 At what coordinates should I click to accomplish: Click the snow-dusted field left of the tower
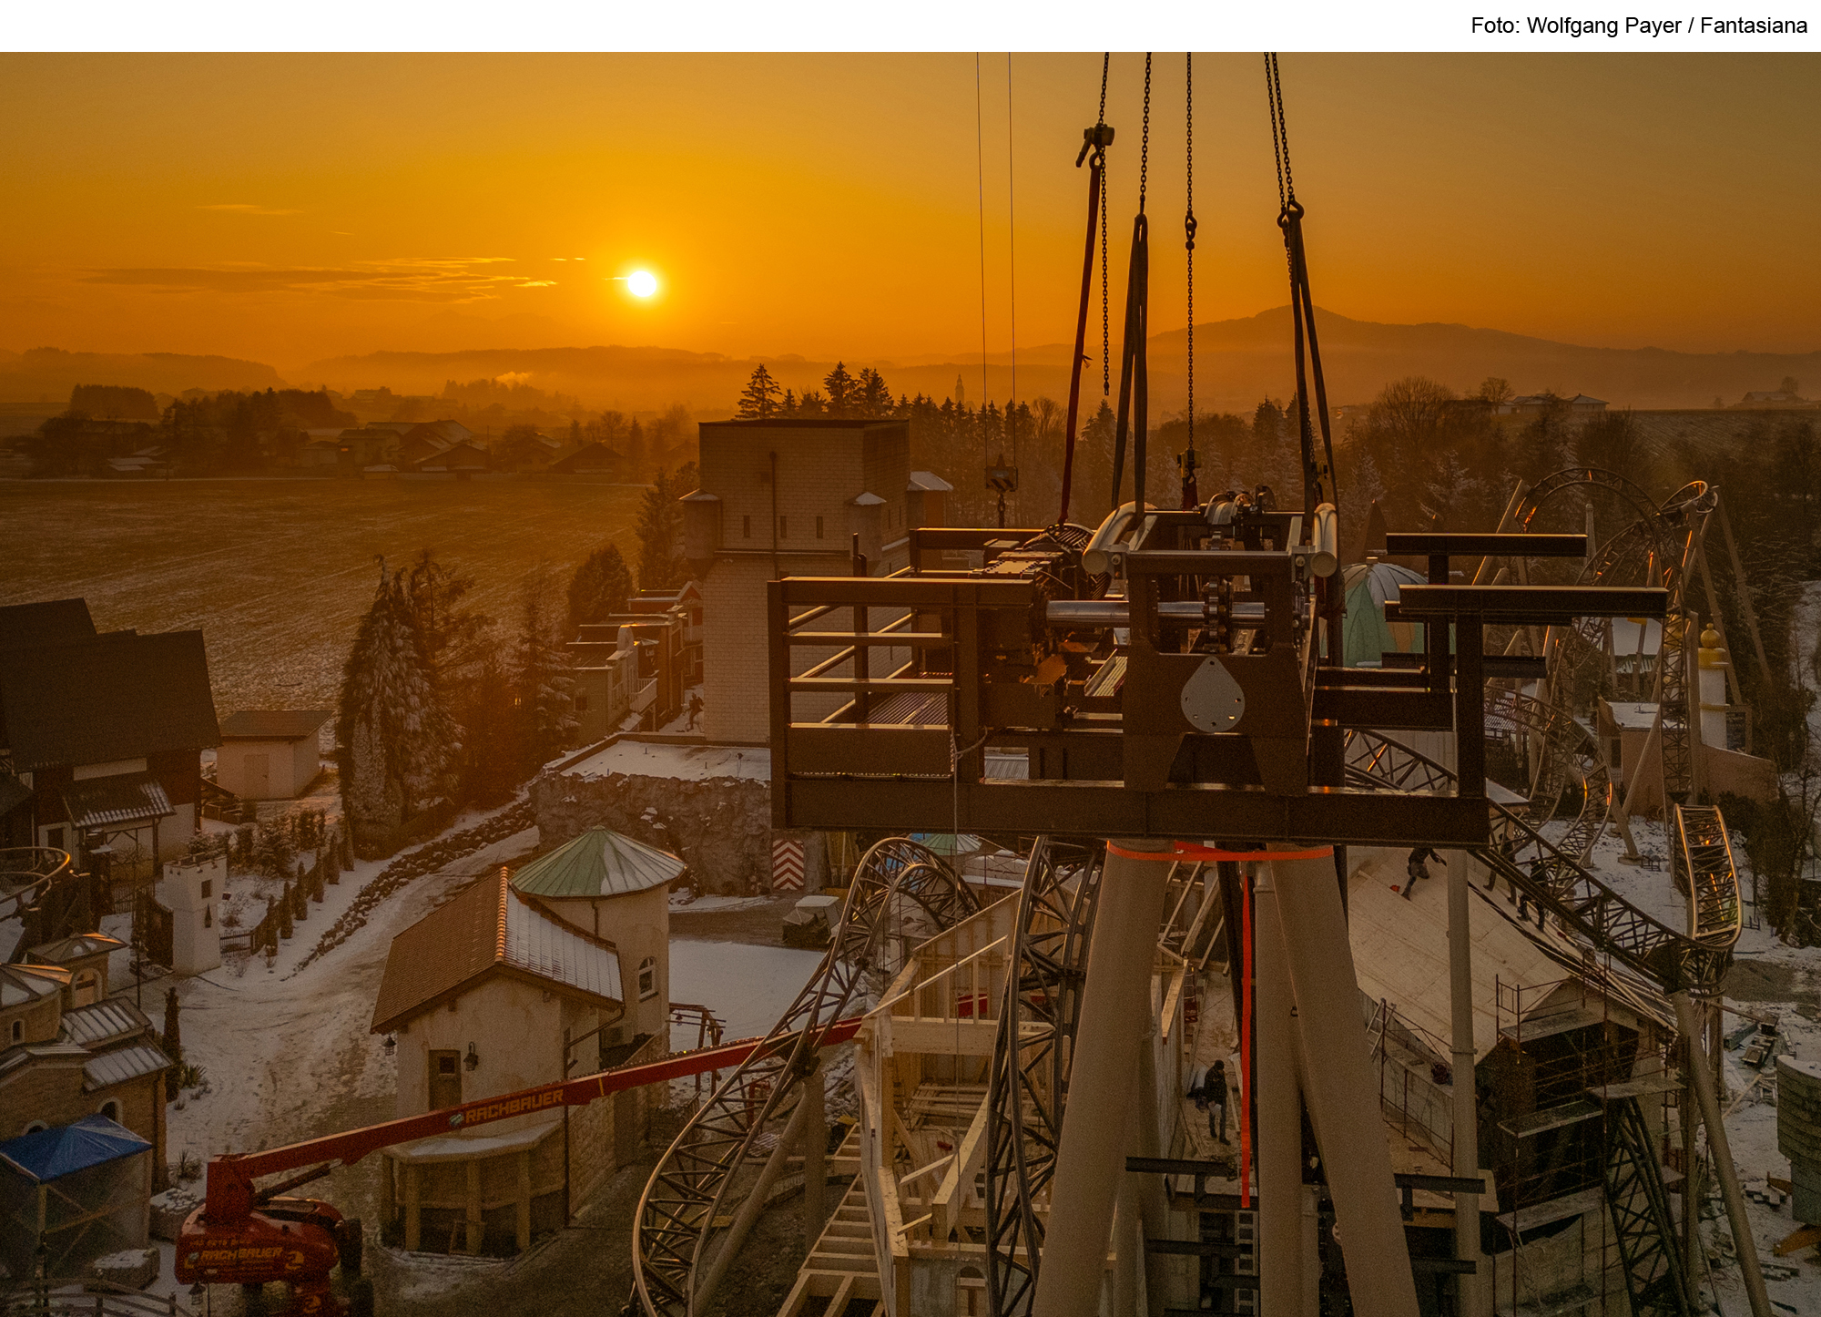click(x=273, y=546)
